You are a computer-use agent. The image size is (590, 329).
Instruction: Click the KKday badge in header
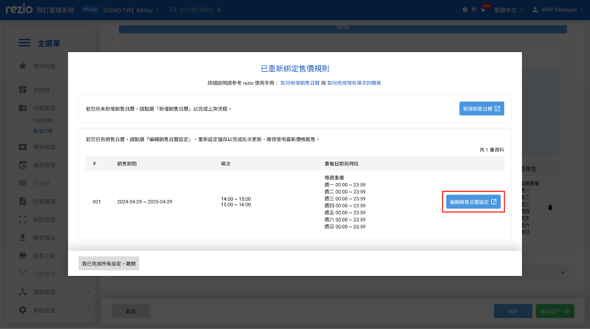pyautogui.click(x=90, y=9)
